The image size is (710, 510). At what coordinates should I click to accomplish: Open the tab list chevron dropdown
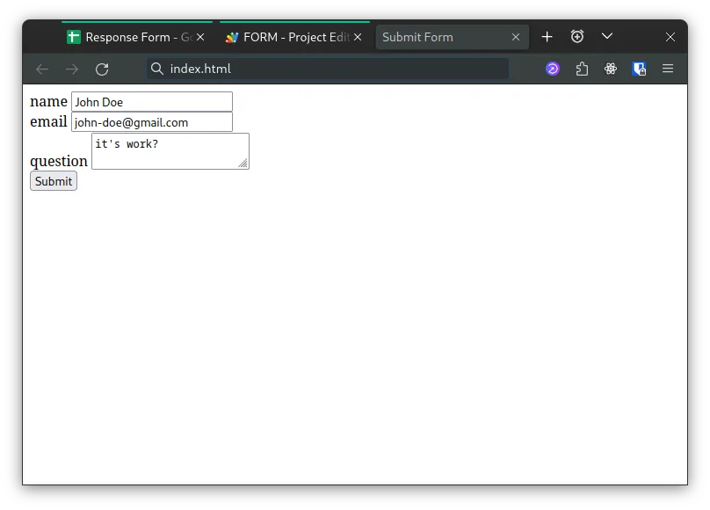click(607, 37)
